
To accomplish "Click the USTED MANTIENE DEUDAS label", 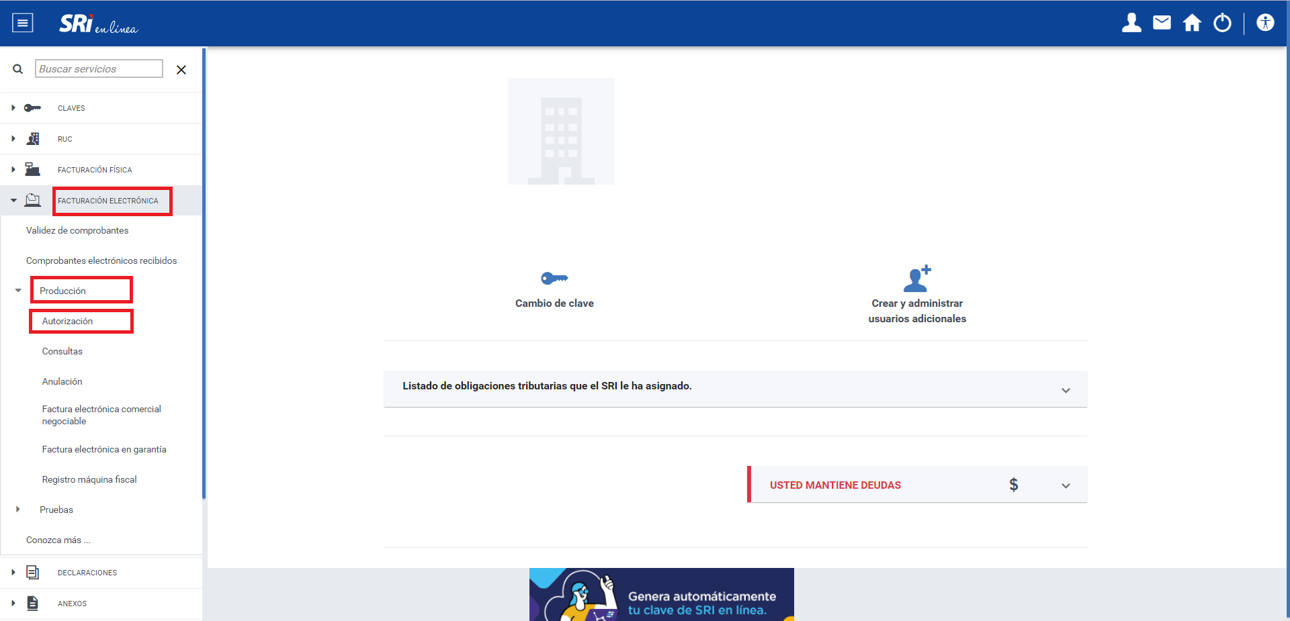I will click(x=835, y=485).
